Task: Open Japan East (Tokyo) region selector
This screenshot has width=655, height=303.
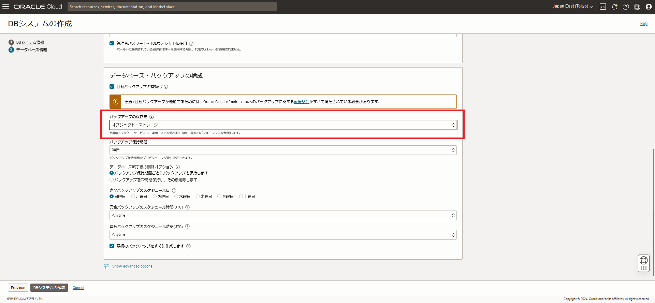Action: click(x=573, y=6)
